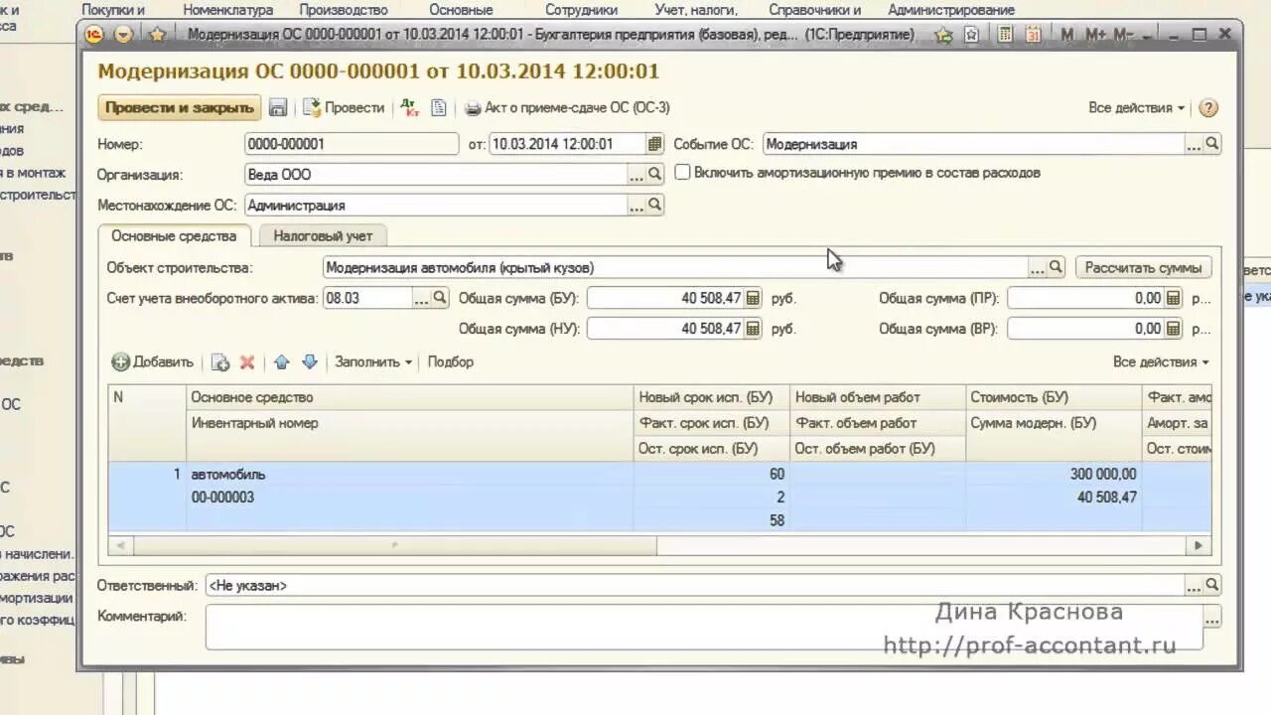Open Производство section in background menu
The width and height of the screenshot is (1271, 715).
(344, 10)
